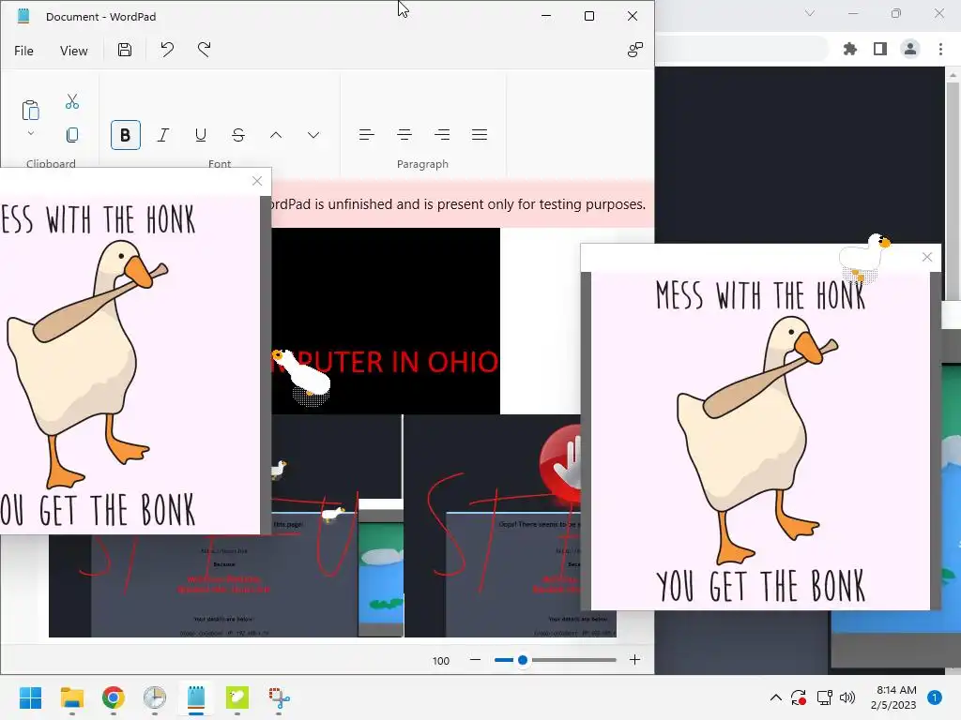Click the desktop goose on the right popup's title bar

coord(864,259)
